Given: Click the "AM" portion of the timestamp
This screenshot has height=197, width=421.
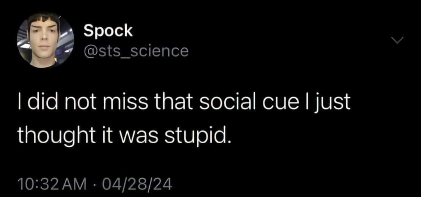Looking at the screenshot, I should pyautogui.click(x=78, y=183).
